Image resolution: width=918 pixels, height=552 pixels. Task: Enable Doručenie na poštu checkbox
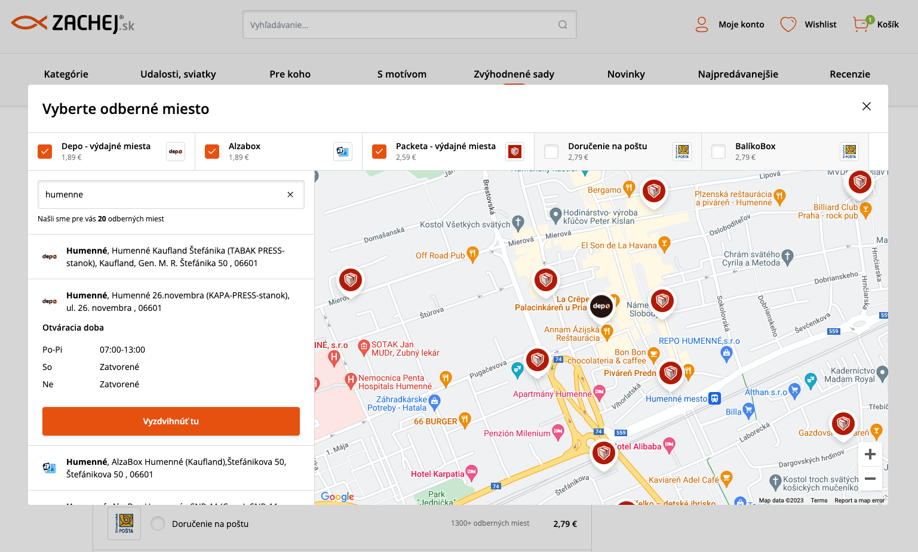point(551,152)
